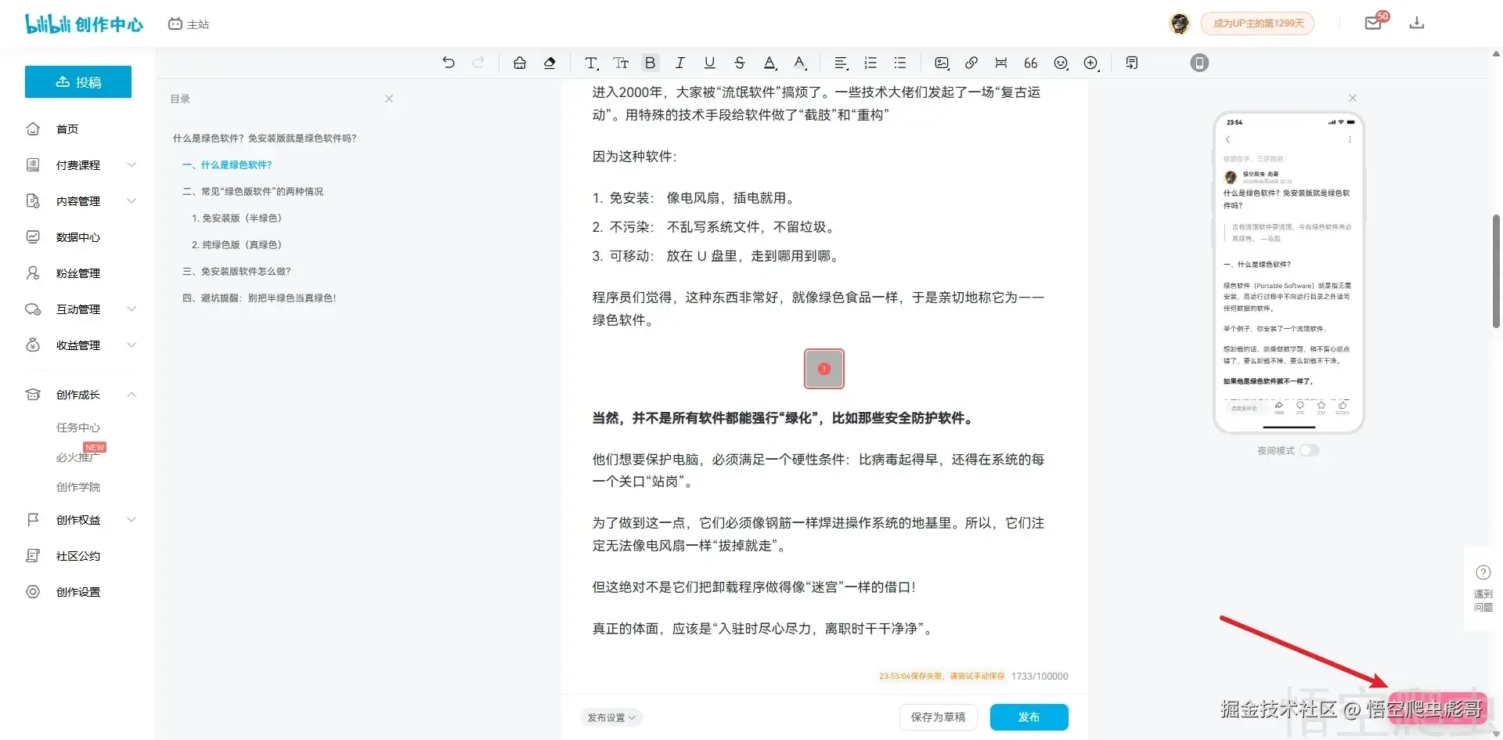Insert an image into the article
This screenshot has height=740, width=1503.
coord(942,63)
